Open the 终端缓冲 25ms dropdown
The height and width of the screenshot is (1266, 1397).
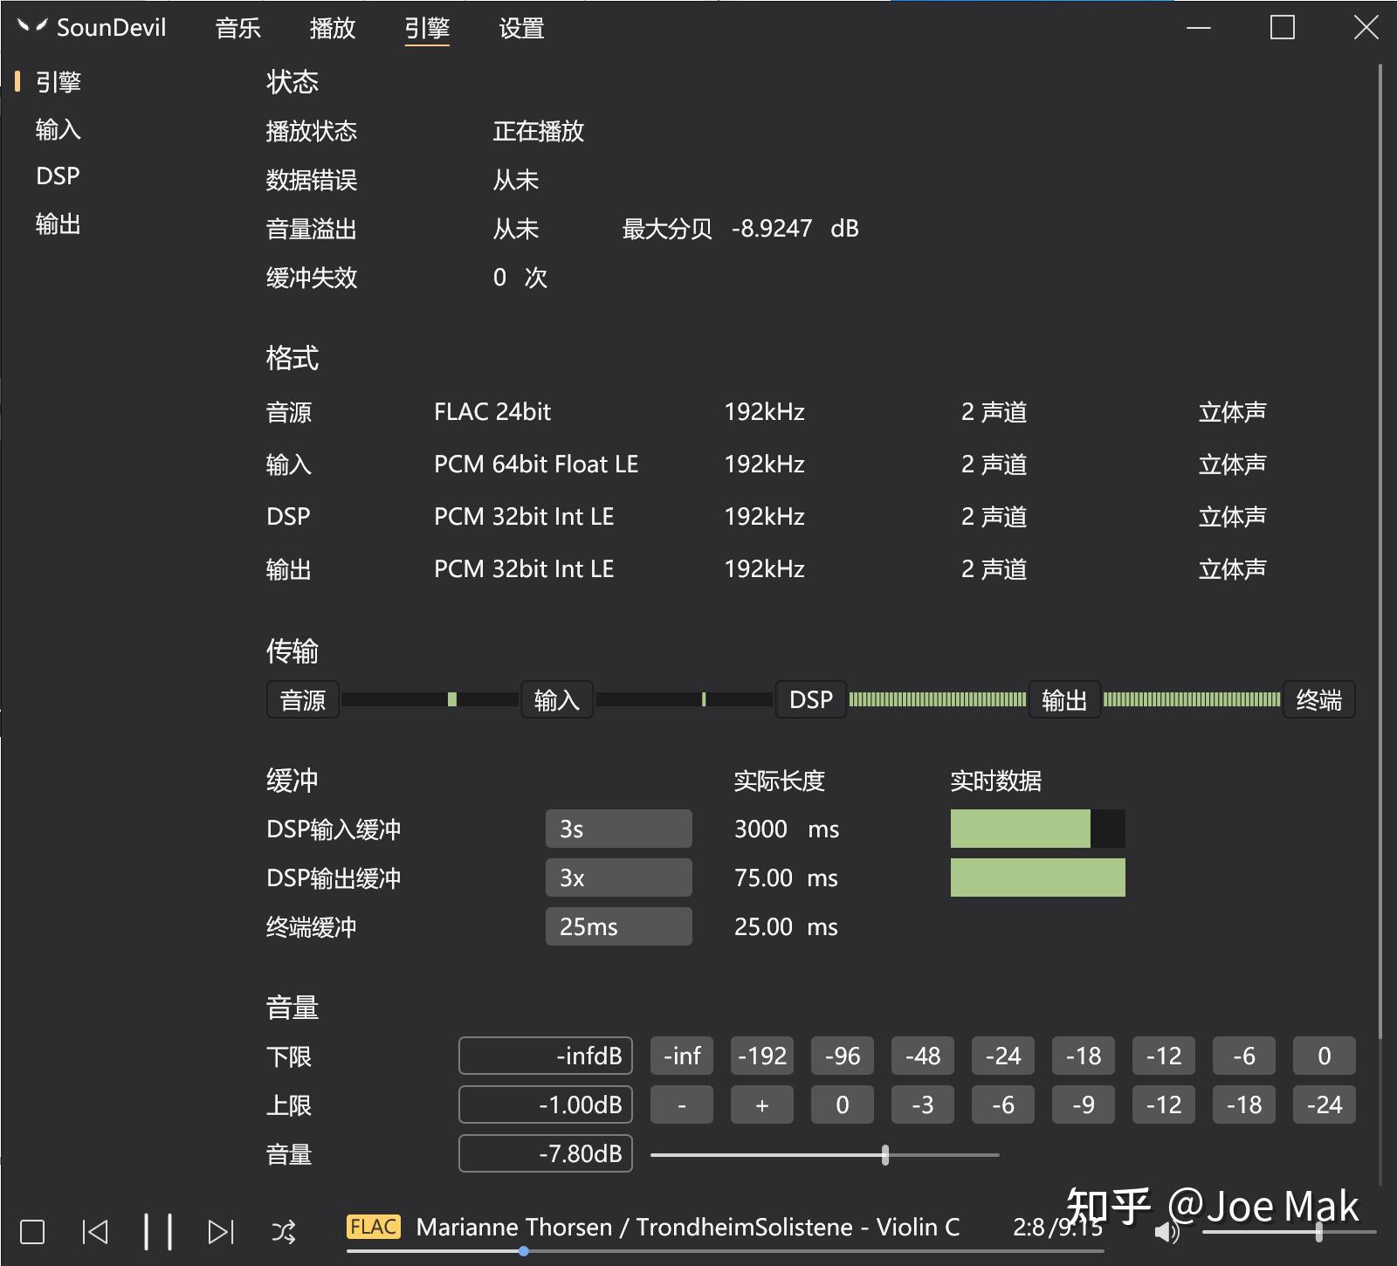point(619,926)
